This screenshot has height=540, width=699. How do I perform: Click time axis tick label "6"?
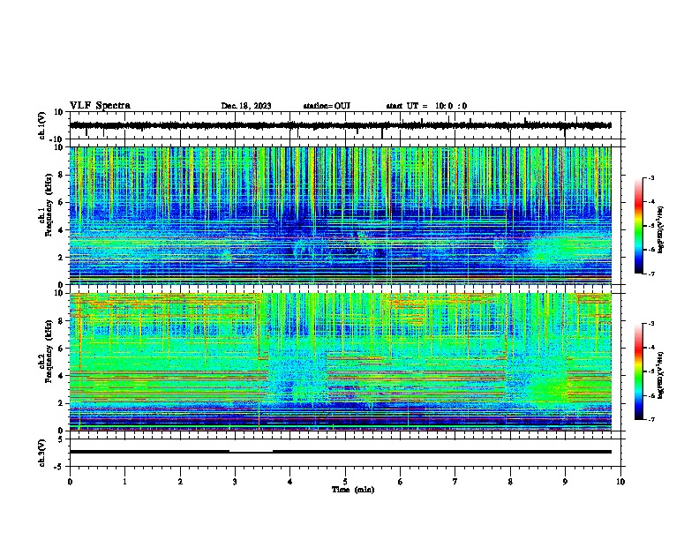click(x=401, y=482)
